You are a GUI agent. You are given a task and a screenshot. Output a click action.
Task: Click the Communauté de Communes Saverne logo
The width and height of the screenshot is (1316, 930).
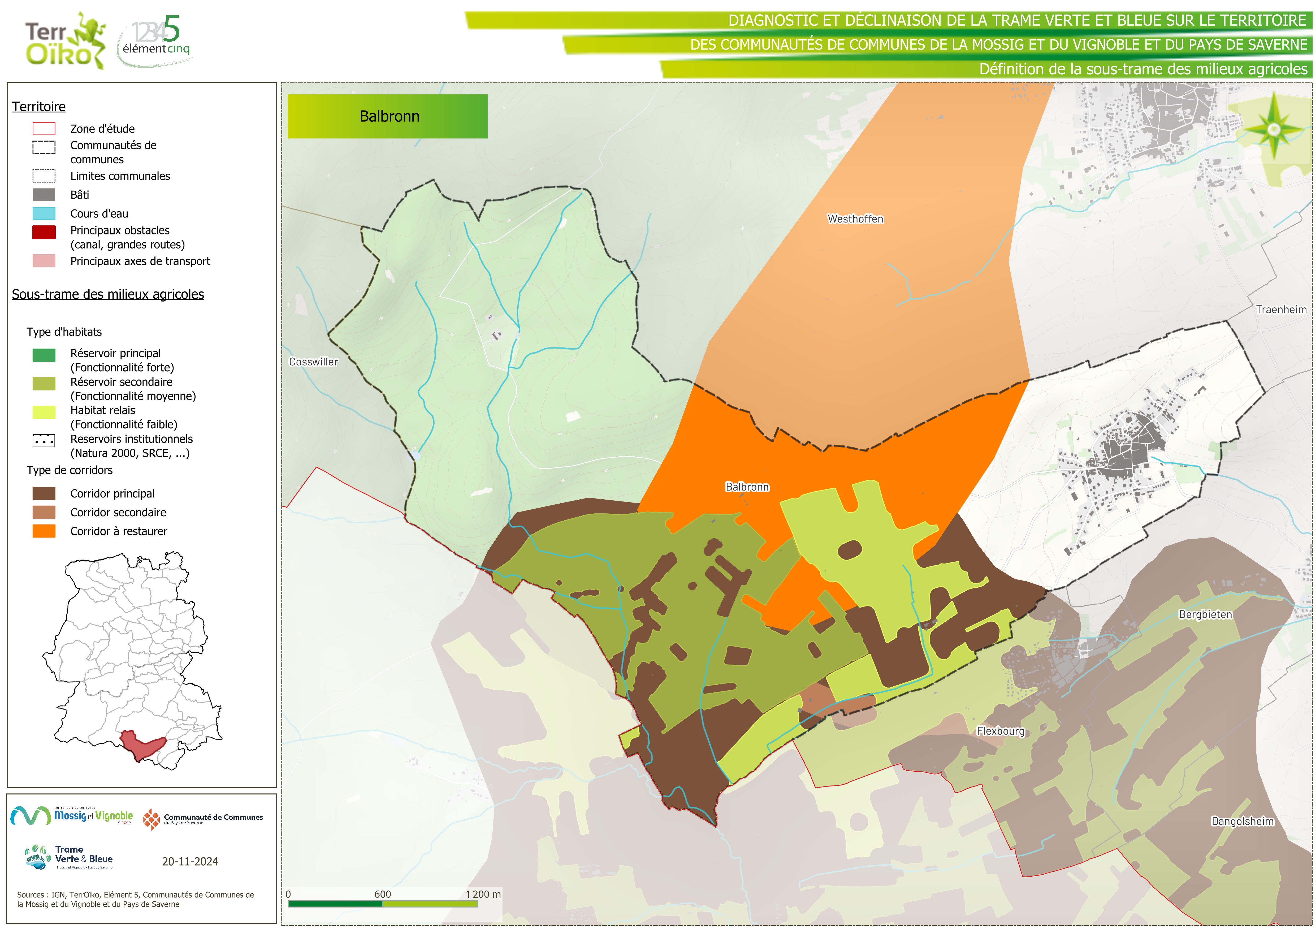coord(203,819)
